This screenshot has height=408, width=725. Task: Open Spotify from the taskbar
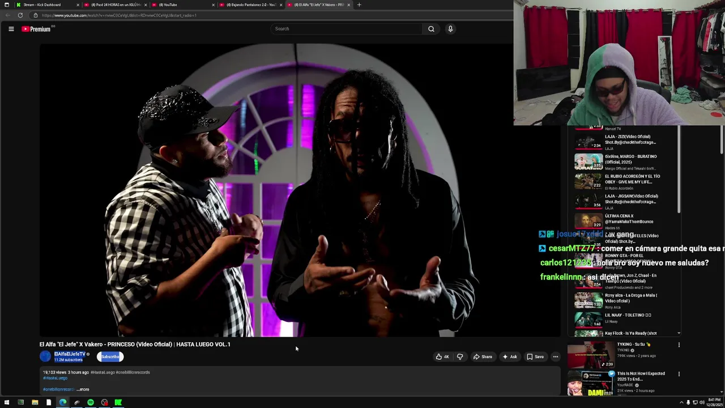(x=90, y=402)
